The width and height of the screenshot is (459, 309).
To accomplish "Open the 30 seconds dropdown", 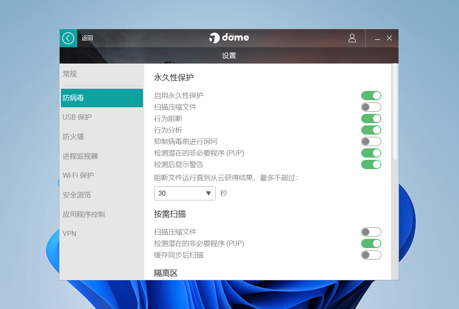I will point(184,193).
